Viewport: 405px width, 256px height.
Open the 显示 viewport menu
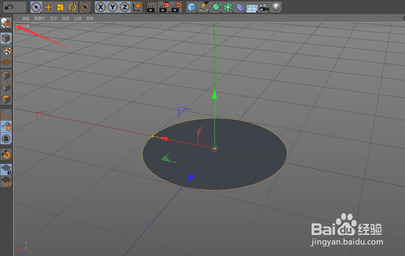click(x=53, y=18)
